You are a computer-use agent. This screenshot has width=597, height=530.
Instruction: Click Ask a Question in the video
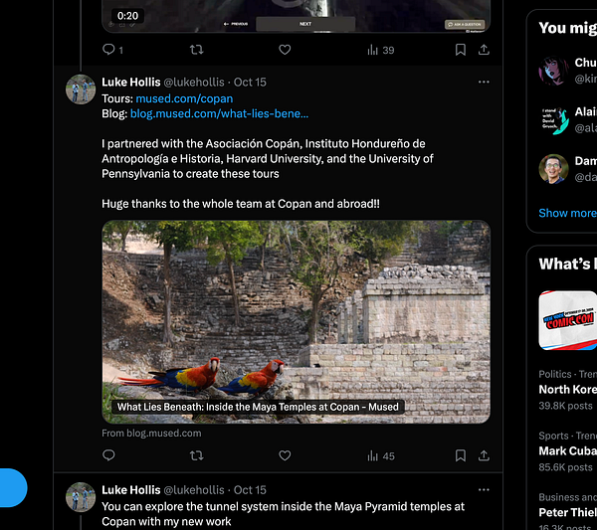pos(465,24)
